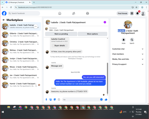
Task: Select the Messenger | Facebook tab
Action: coord(18,2)
